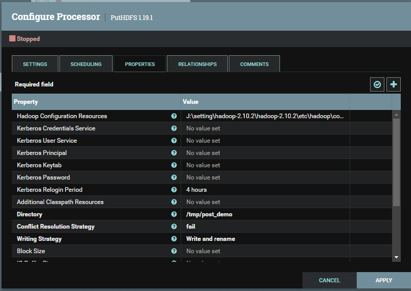Change the Write and rename strategy value
Image resolution: width=411 pixels, height=291 pixels.
tap(265, 239)
